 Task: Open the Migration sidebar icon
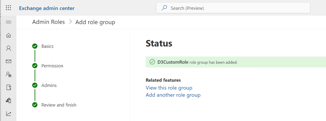[8, 88]
